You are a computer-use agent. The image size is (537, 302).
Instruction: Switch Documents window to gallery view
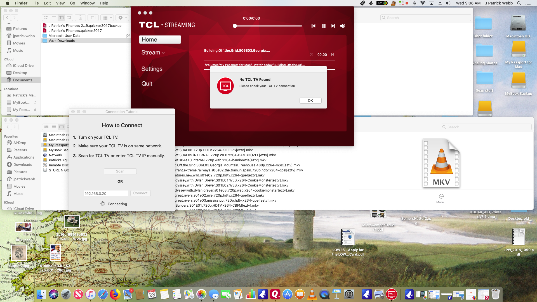pos(69,18)
